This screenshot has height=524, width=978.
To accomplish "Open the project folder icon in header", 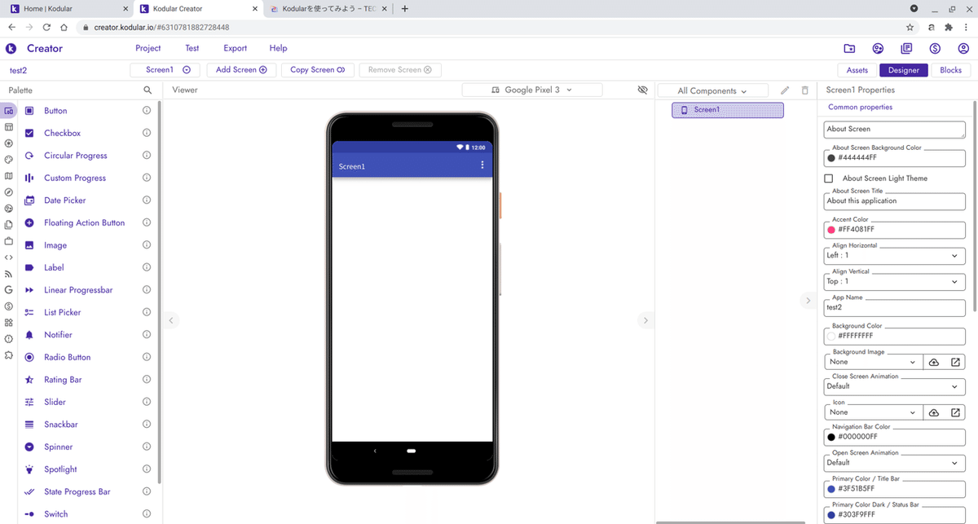I will pyautogui.click(x=849, y=49).
